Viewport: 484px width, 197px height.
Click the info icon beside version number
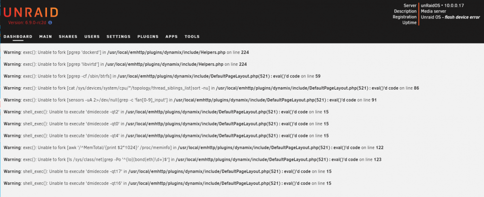click(x=50, y=23)
